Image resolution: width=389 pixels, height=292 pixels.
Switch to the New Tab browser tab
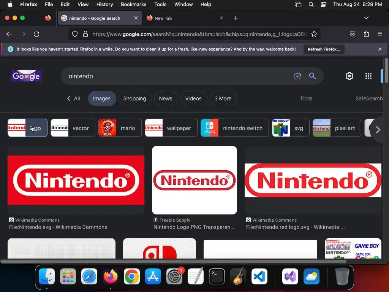(183, 18)
